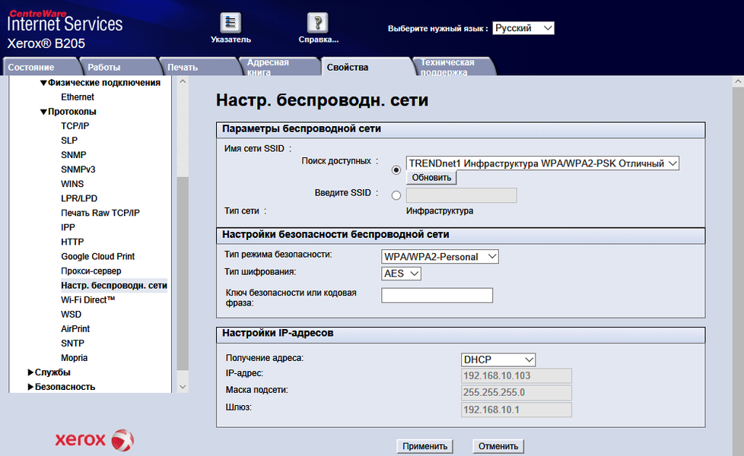Screen dimensions: 744x456
Task: Click the IP-адрес field 192.168.10.103
Action: (517, 375)
